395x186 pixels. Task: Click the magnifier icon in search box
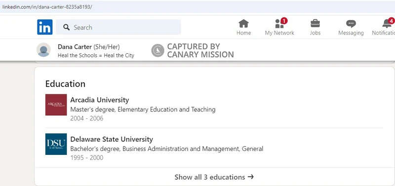[67, 27]
